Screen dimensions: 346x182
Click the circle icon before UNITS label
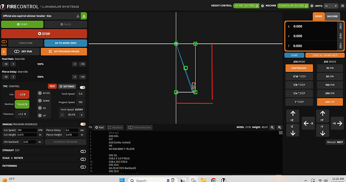pyautogui.click(x=312, y=6)
